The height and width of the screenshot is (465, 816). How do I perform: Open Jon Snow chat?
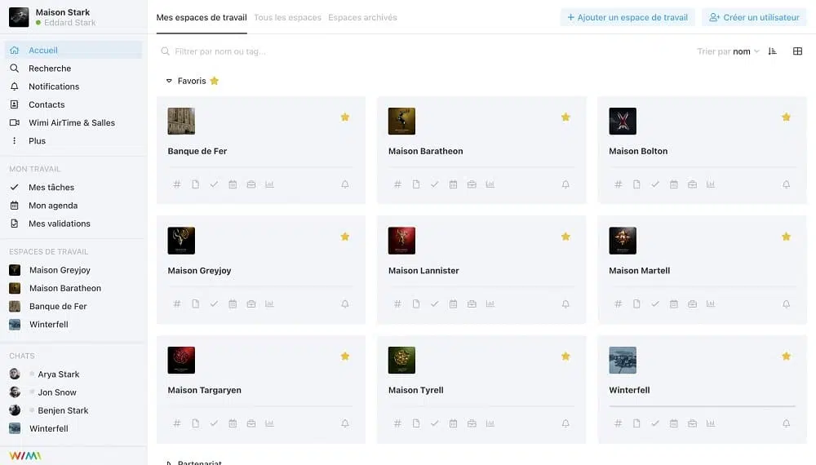click(x=73, y=392)
